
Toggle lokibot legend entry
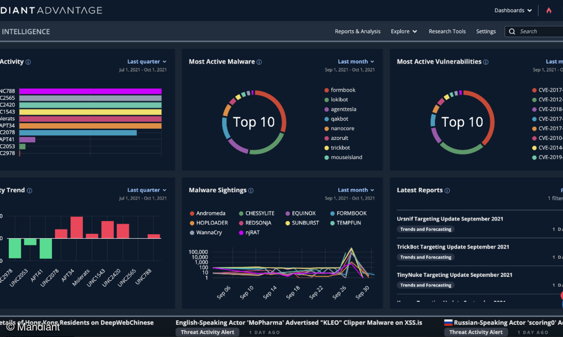pyautogui.click(x=336, y=100)
